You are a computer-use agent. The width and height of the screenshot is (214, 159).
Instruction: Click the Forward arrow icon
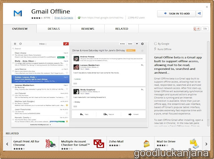[130, 114]
